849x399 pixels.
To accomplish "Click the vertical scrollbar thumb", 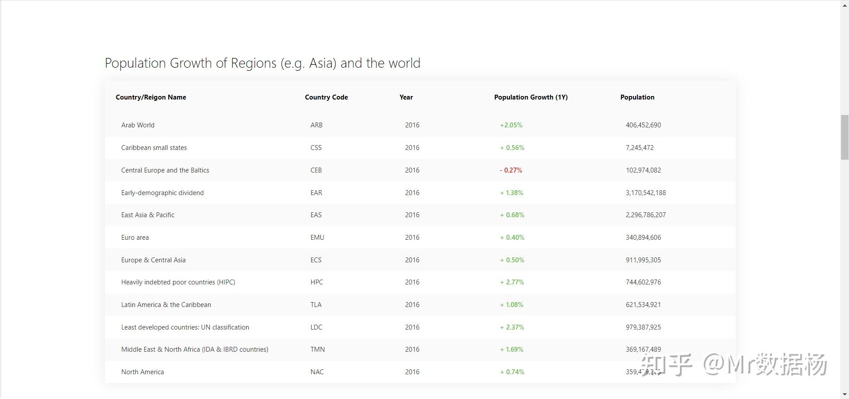I will (x=845, y=137).
